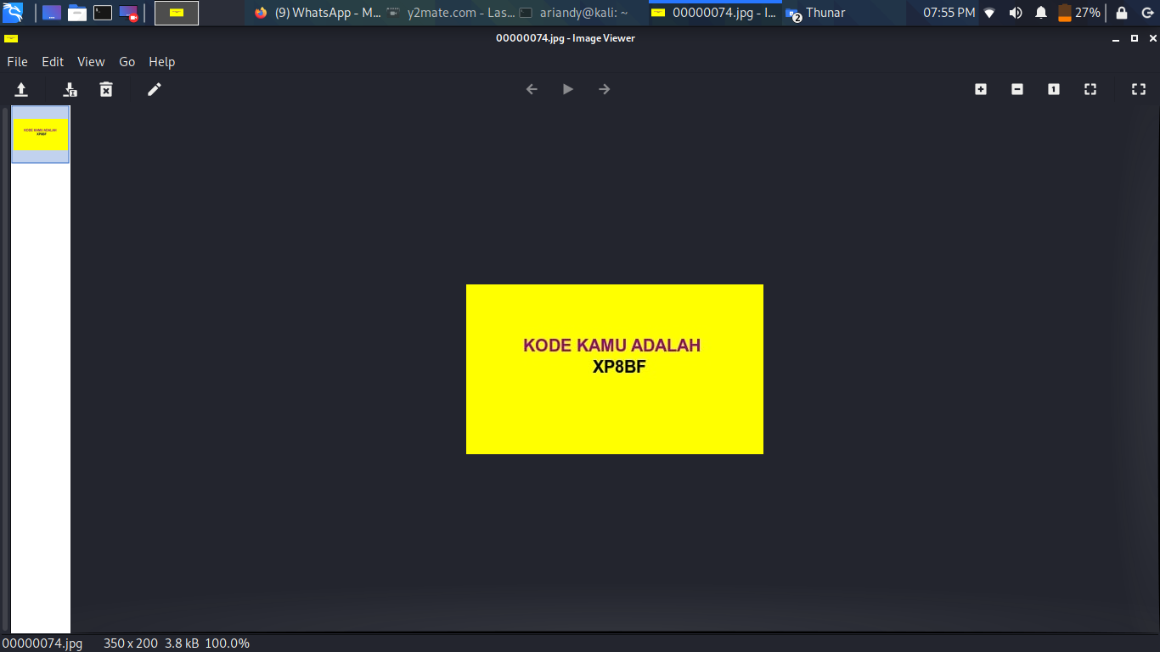
Task: Switch to ariandy@kali terminal window
Action: (583, 13)
